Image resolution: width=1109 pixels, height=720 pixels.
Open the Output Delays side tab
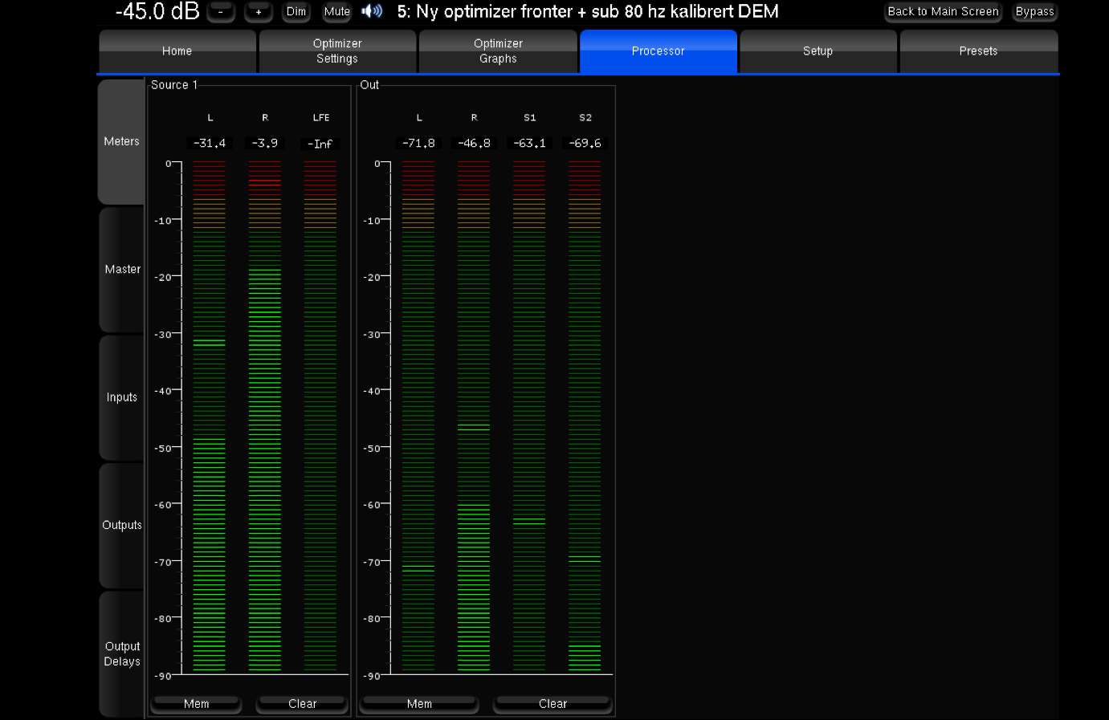[121, 653]
